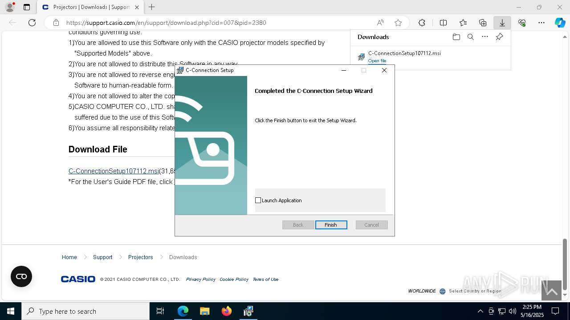The height and width of the screenshot is (320, 570).
Task: Pin the Downloads panel
Action: click(x=499, y=37)
